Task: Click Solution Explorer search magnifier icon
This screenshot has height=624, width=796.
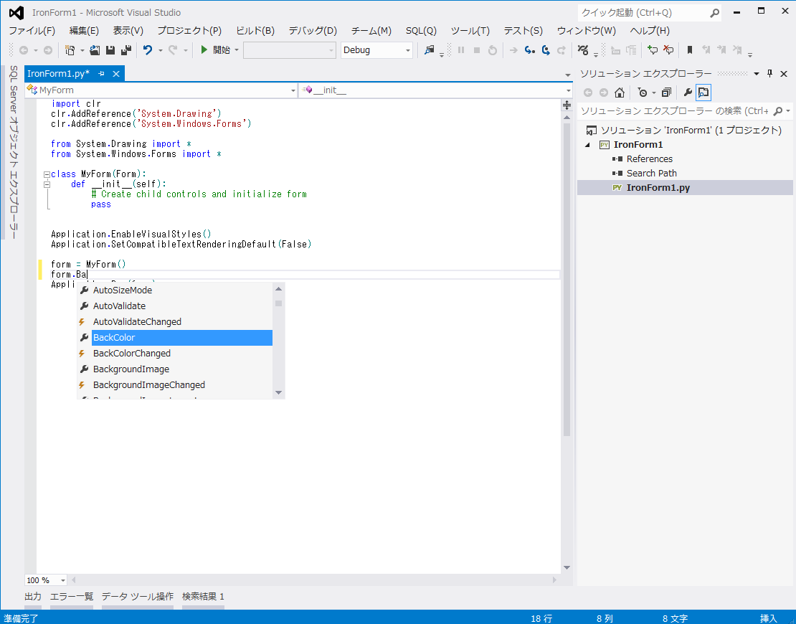Action: point(778,110)
